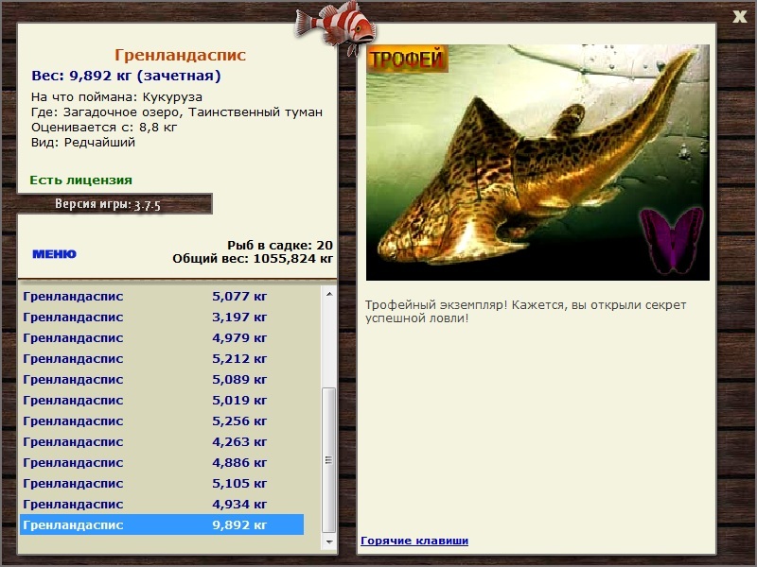The image size is (757, 567).
Task: Click the fish list scrollbar thumb
Action: [328, 459]
